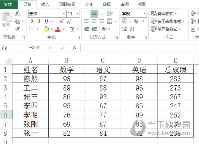This screenshot has width=199, height=144.
Task: Click Increase Decimal icon
Action: (124, 29)
